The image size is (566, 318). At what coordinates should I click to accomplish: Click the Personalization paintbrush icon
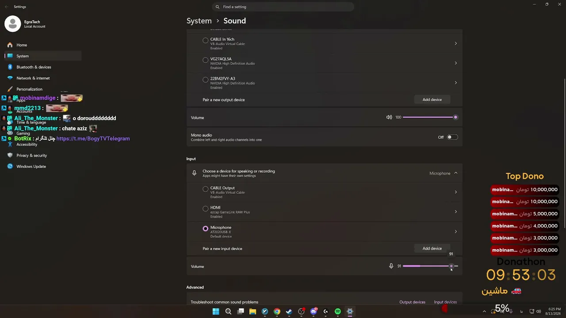coord(10,89)
